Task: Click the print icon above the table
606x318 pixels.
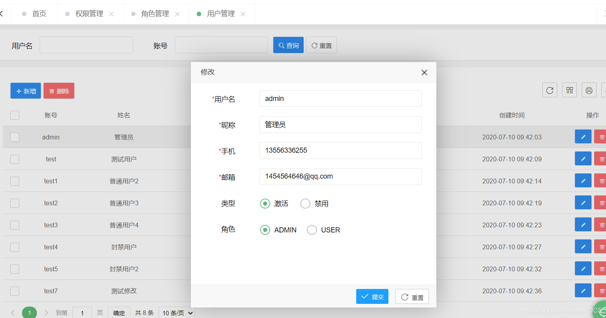Action: pyautogui.click(x=589, y=90)
